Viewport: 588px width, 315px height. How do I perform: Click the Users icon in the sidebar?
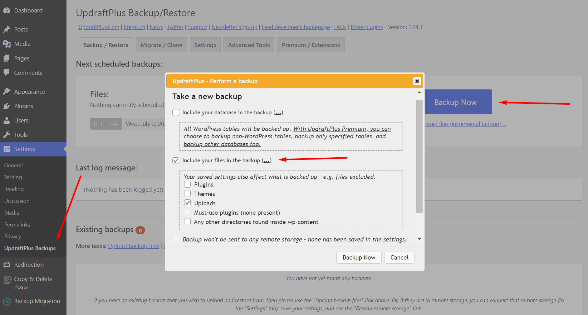[7, 120]
